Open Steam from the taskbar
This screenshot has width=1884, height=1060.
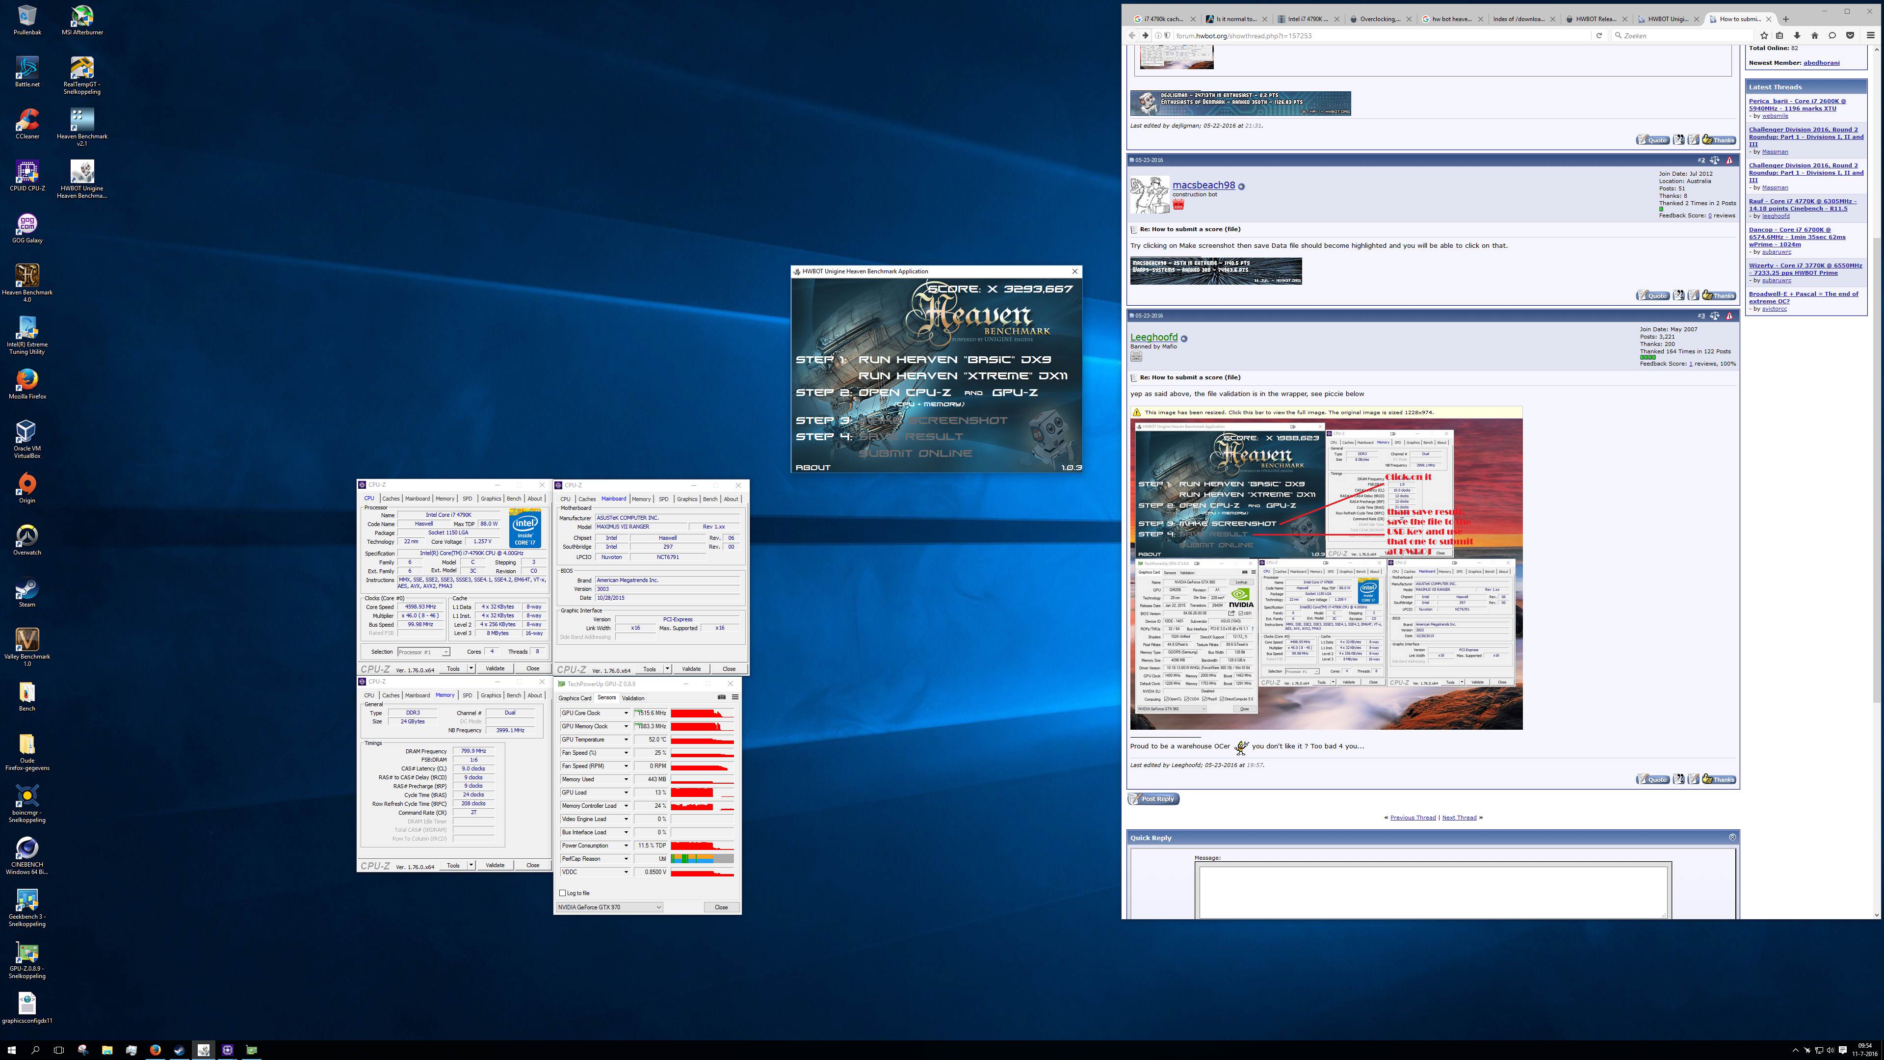[179, 1050]
